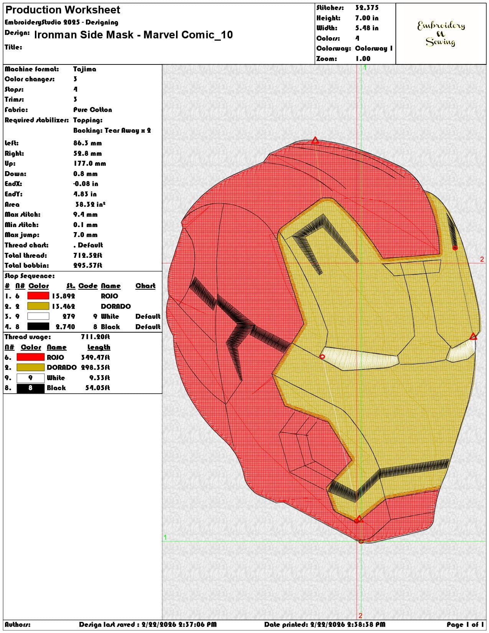Viewport: 489px width, 633px height.
Task: Click the Date printed timestamp
Action: click(324, 625)
